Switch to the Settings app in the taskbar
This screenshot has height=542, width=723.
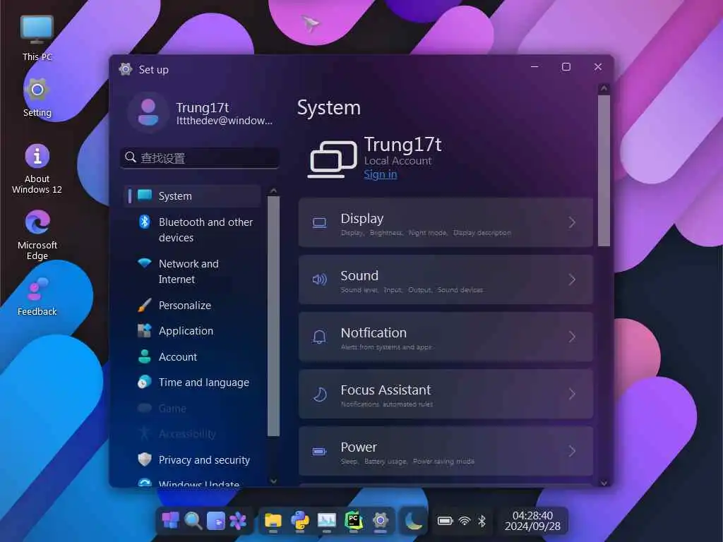pos(381,521)
